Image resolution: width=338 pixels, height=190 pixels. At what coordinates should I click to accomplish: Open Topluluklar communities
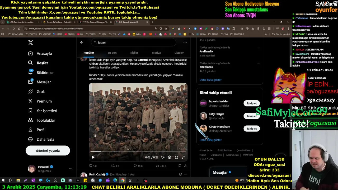[x=42, y=120]
